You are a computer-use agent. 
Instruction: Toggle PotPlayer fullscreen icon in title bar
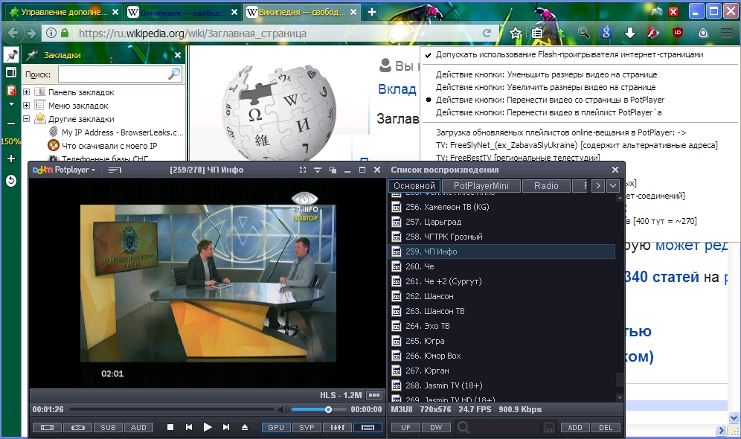pyautogui.click(x=303, y=170)
